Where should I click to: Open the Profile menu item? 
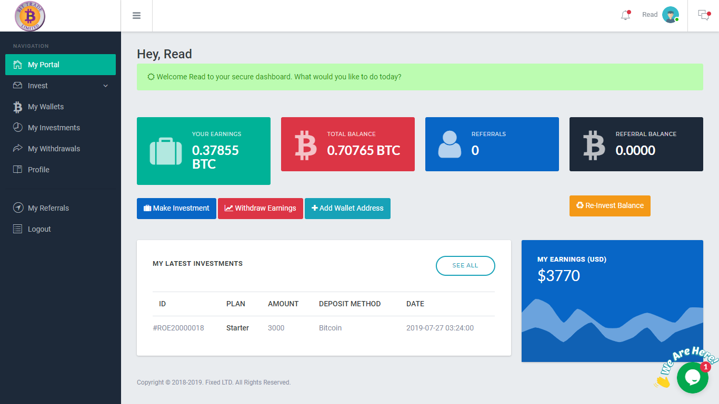coord(61,170)
